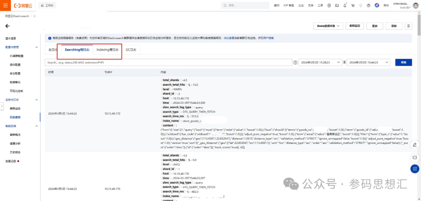Open 数据备份 in the sidebar

15,82
